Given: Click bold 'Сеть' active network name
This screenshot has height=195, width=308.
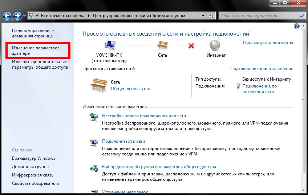Looking at the screenshot, I should tap(115, 82).
